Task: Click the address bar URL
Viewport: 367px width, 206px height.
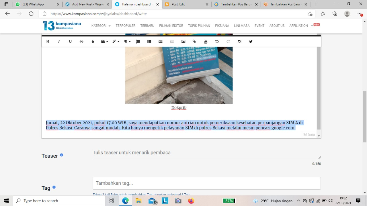Action: [99, 14]
